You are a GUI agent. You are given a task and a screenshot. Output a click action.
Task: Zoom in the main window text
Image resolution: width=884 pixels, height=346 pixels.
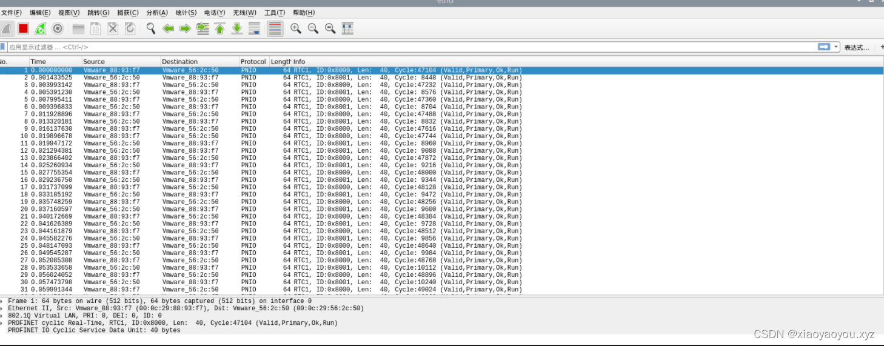[296, 28]
